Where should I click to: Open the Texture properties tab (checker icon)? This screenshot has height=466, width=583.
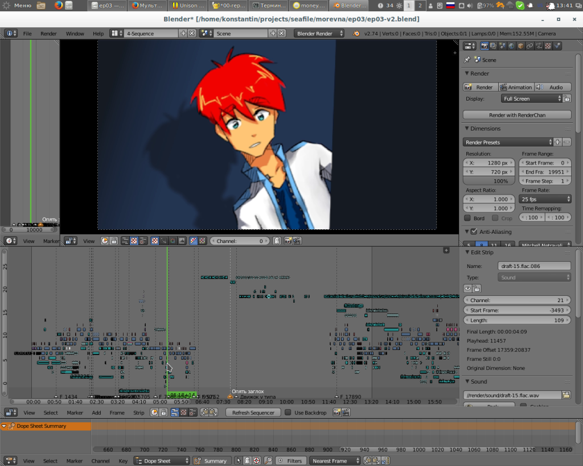coord(548,46)
